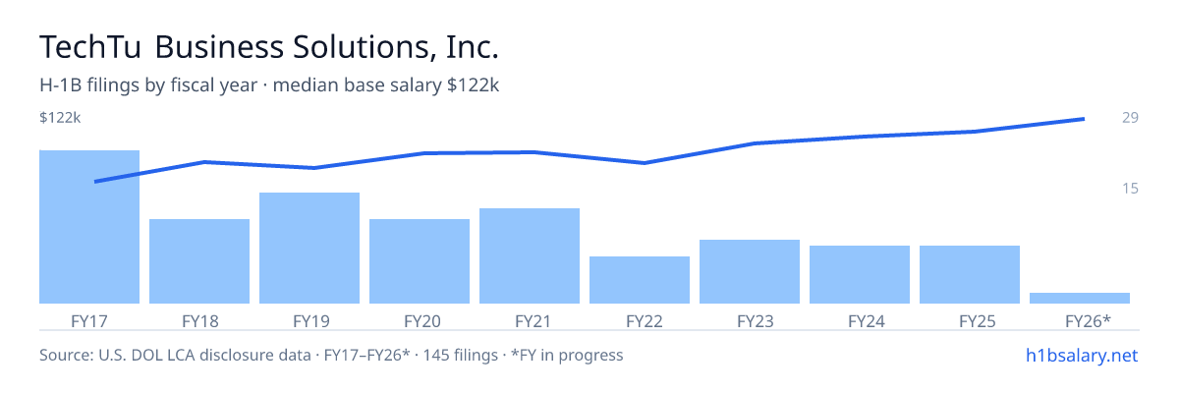This screenshot has height=393, width=1179.
Task: Click the FY22 filings bar
Action: point(640,280)
